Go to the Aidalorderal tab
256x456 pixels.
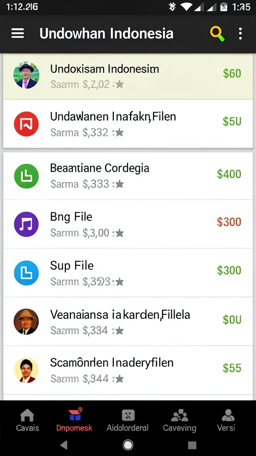(x=128, y=420)
